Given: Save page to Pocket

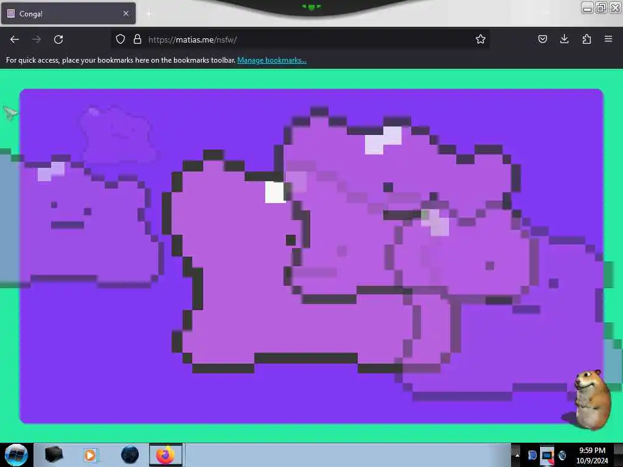Looking at the screenshot, I should pyautogui.click(x=542, y=39).
